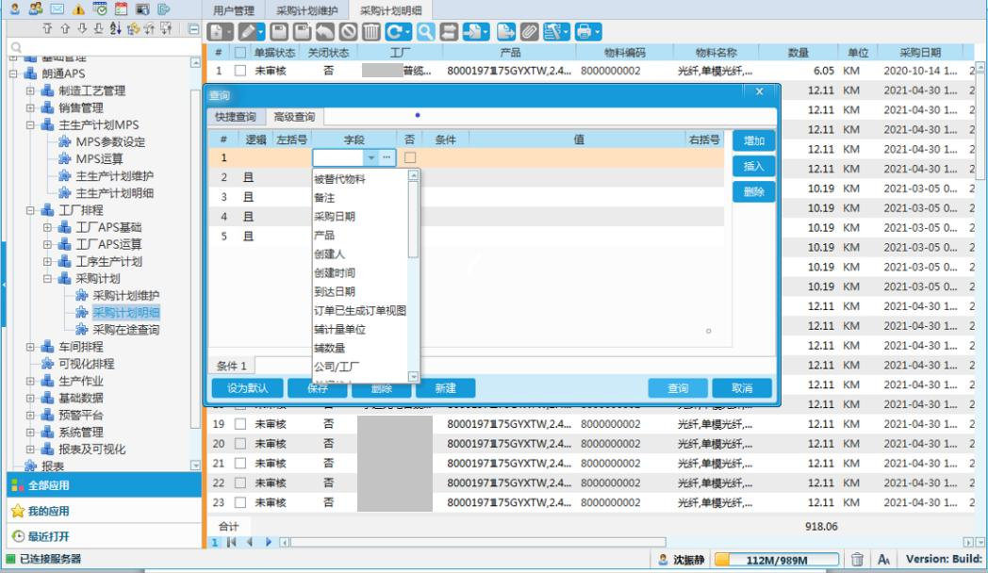This screenshot has height=573, width=988.
Task: Open the mail envelope icon at top left
Action: pyautogui.click(x=57, y=8)
